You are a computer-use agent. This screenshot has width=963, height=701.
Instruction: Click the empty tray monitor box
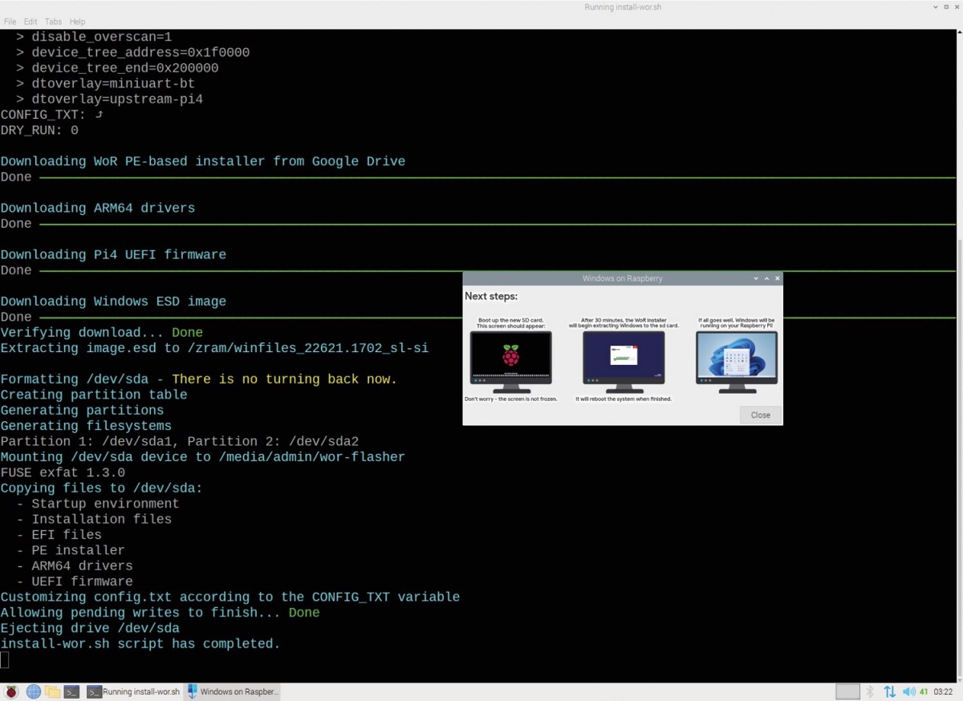[x=847, y=691]
